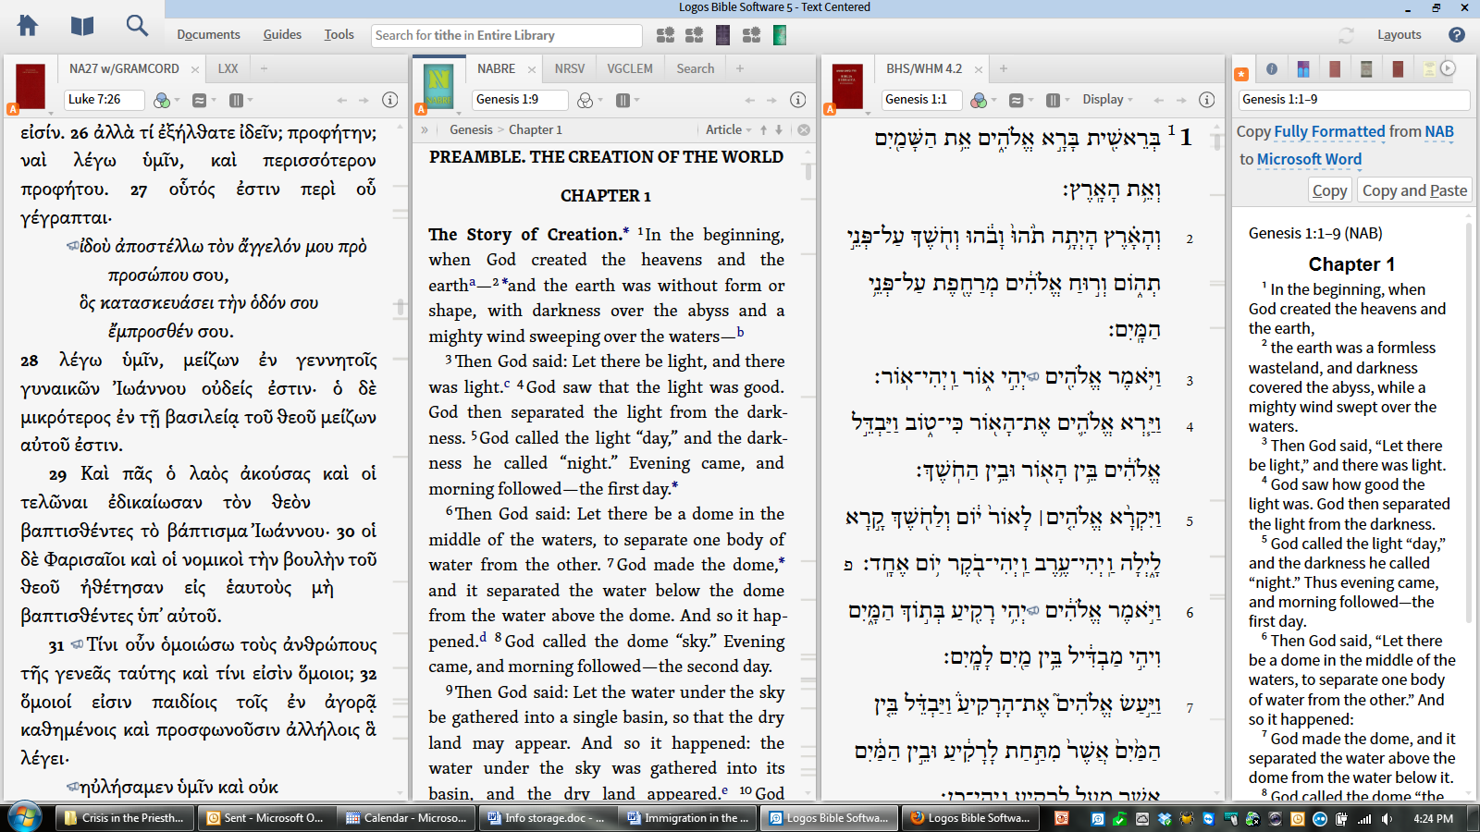Image resolution: width=1480 pixels, height=832 pixels.
Task: Jump to previous article in NABRE
Action: [763, 130]
